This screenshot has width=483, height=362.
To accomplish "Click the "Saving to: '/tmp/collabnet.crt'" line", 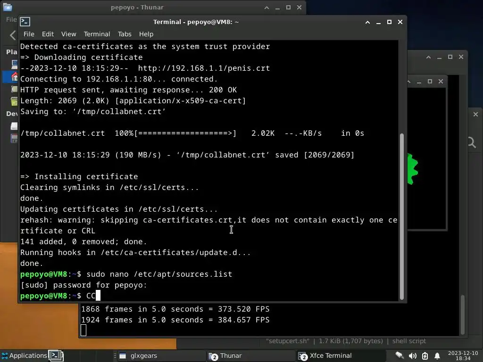I will point(93,111).
